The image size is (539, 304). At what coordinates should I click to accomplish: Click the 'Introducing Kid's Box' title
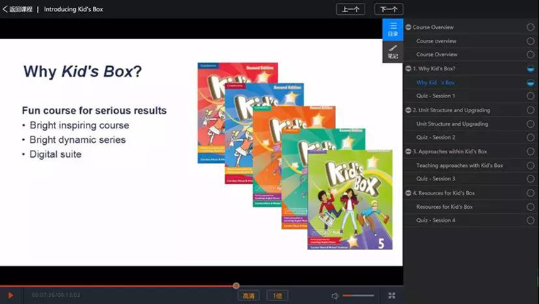[74, 9]
